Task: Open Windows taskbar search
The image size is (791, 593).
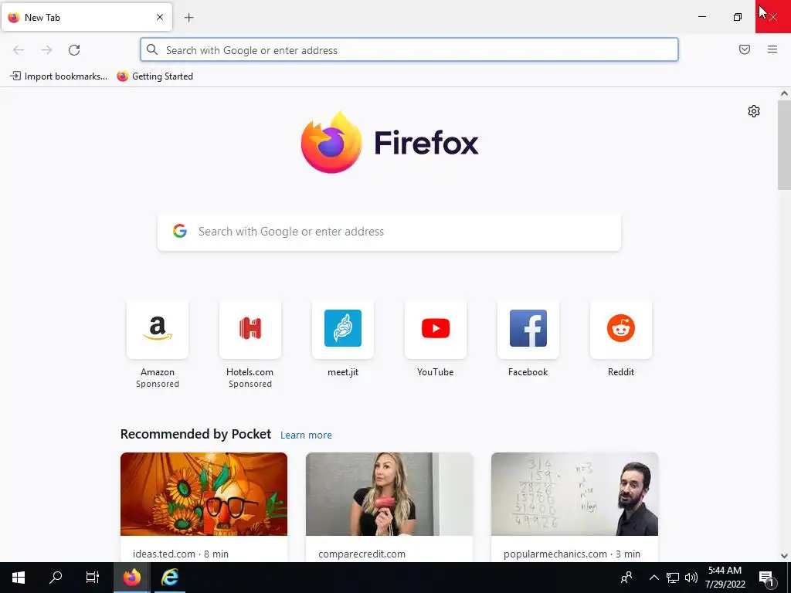Action: (56, 578)
